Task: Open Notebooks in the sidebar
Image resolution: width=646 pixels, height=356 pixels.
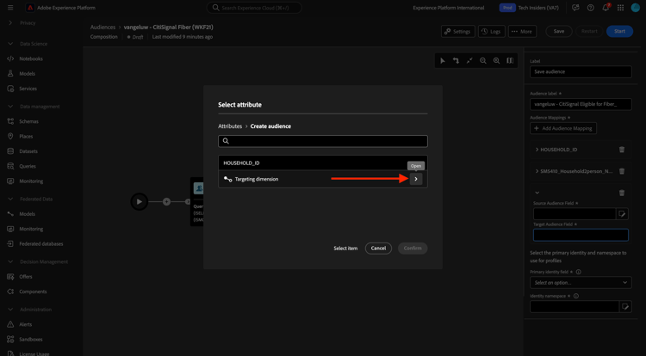Action: tap(31, 58)
